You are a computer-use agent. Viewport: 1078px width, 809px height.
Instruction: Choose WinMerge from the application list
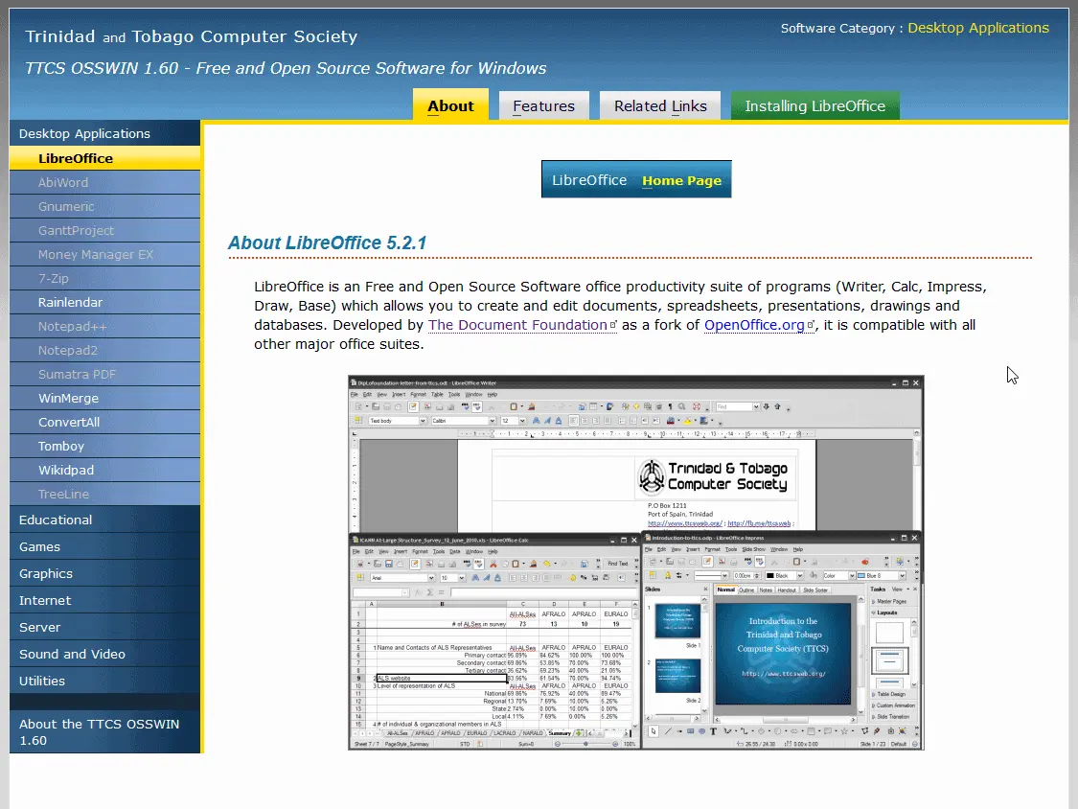tap(68, 398)
